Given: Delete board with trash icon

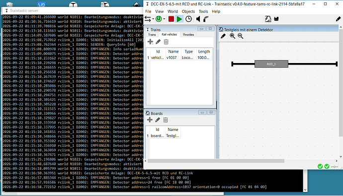Looking at the screenshot, I should [166, 120].
